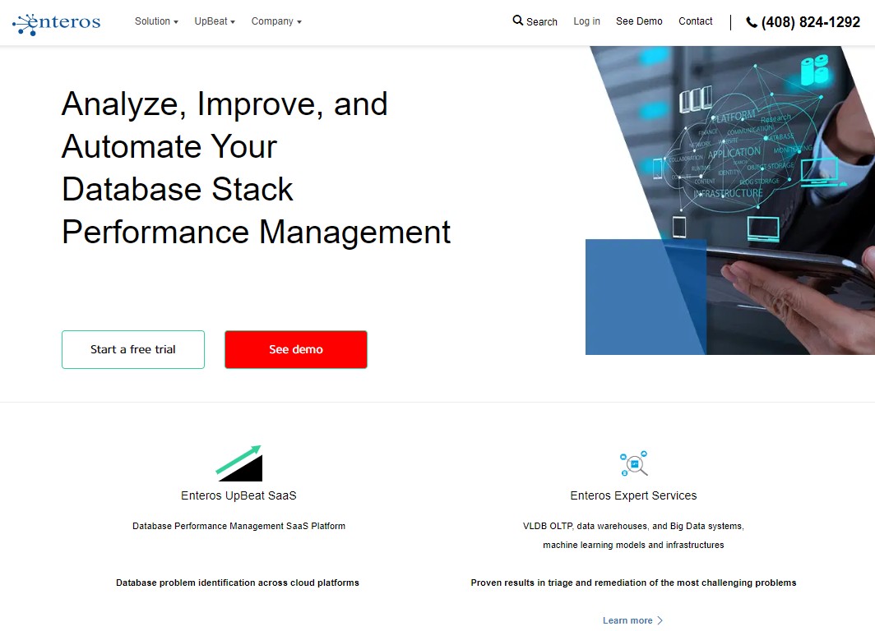Expand the UpBeat dropdown menu
Viewport: 875px width, 631px height.
point(215,21)
